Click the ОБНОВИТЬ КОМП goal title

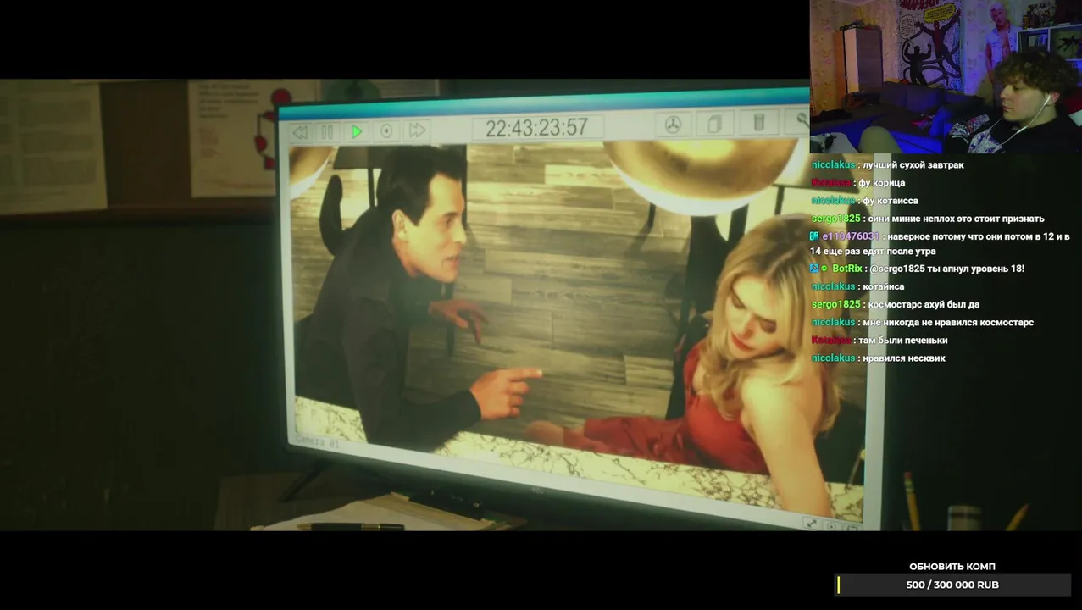952,567
